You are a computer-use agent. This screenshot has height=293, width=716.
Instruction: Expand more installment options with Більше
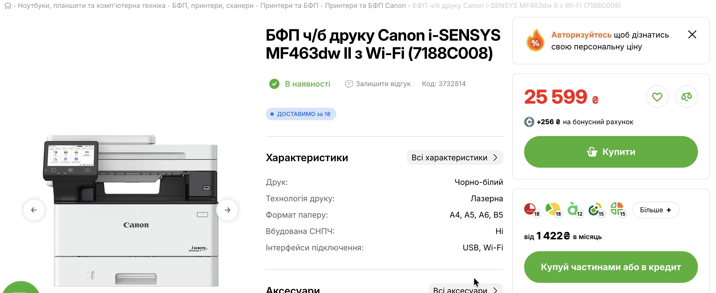(656, 210)
